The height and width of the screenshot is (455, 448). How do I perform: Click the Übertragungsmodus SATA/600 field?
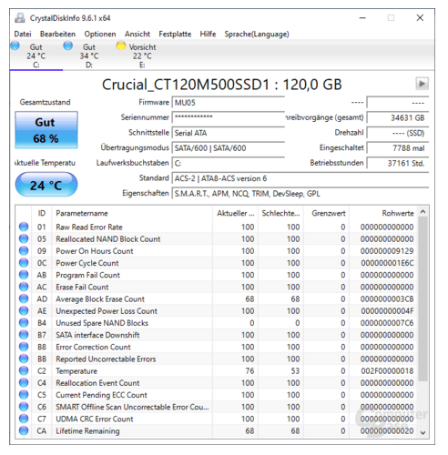(229, 148)
